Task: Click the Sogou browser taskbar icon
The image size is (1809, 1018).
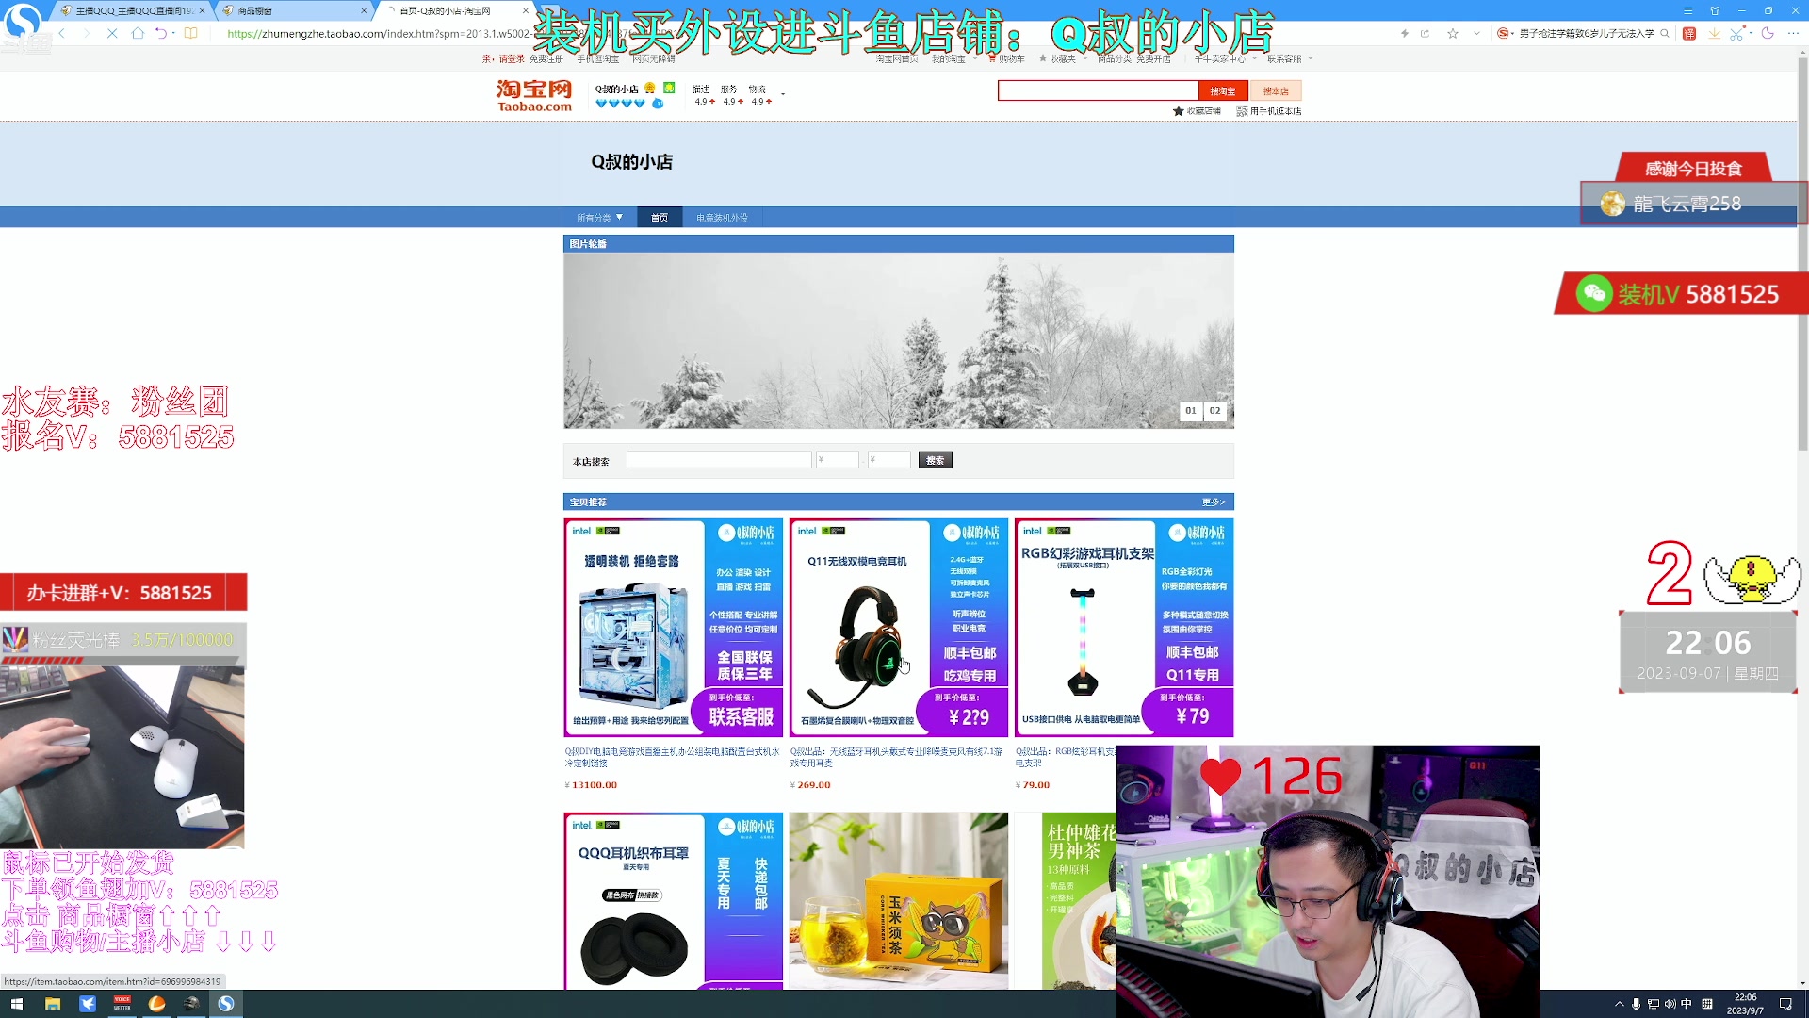Action: [x=226, y=1004]
